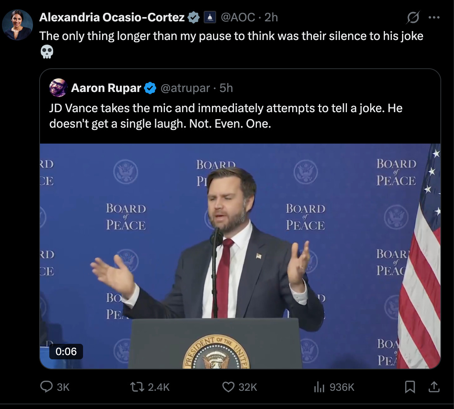Image resolution: width=454 pixels, height=409 pixels.
Task: Click the government affiliation badge next to AOC's name
Action: coord(209,17)
